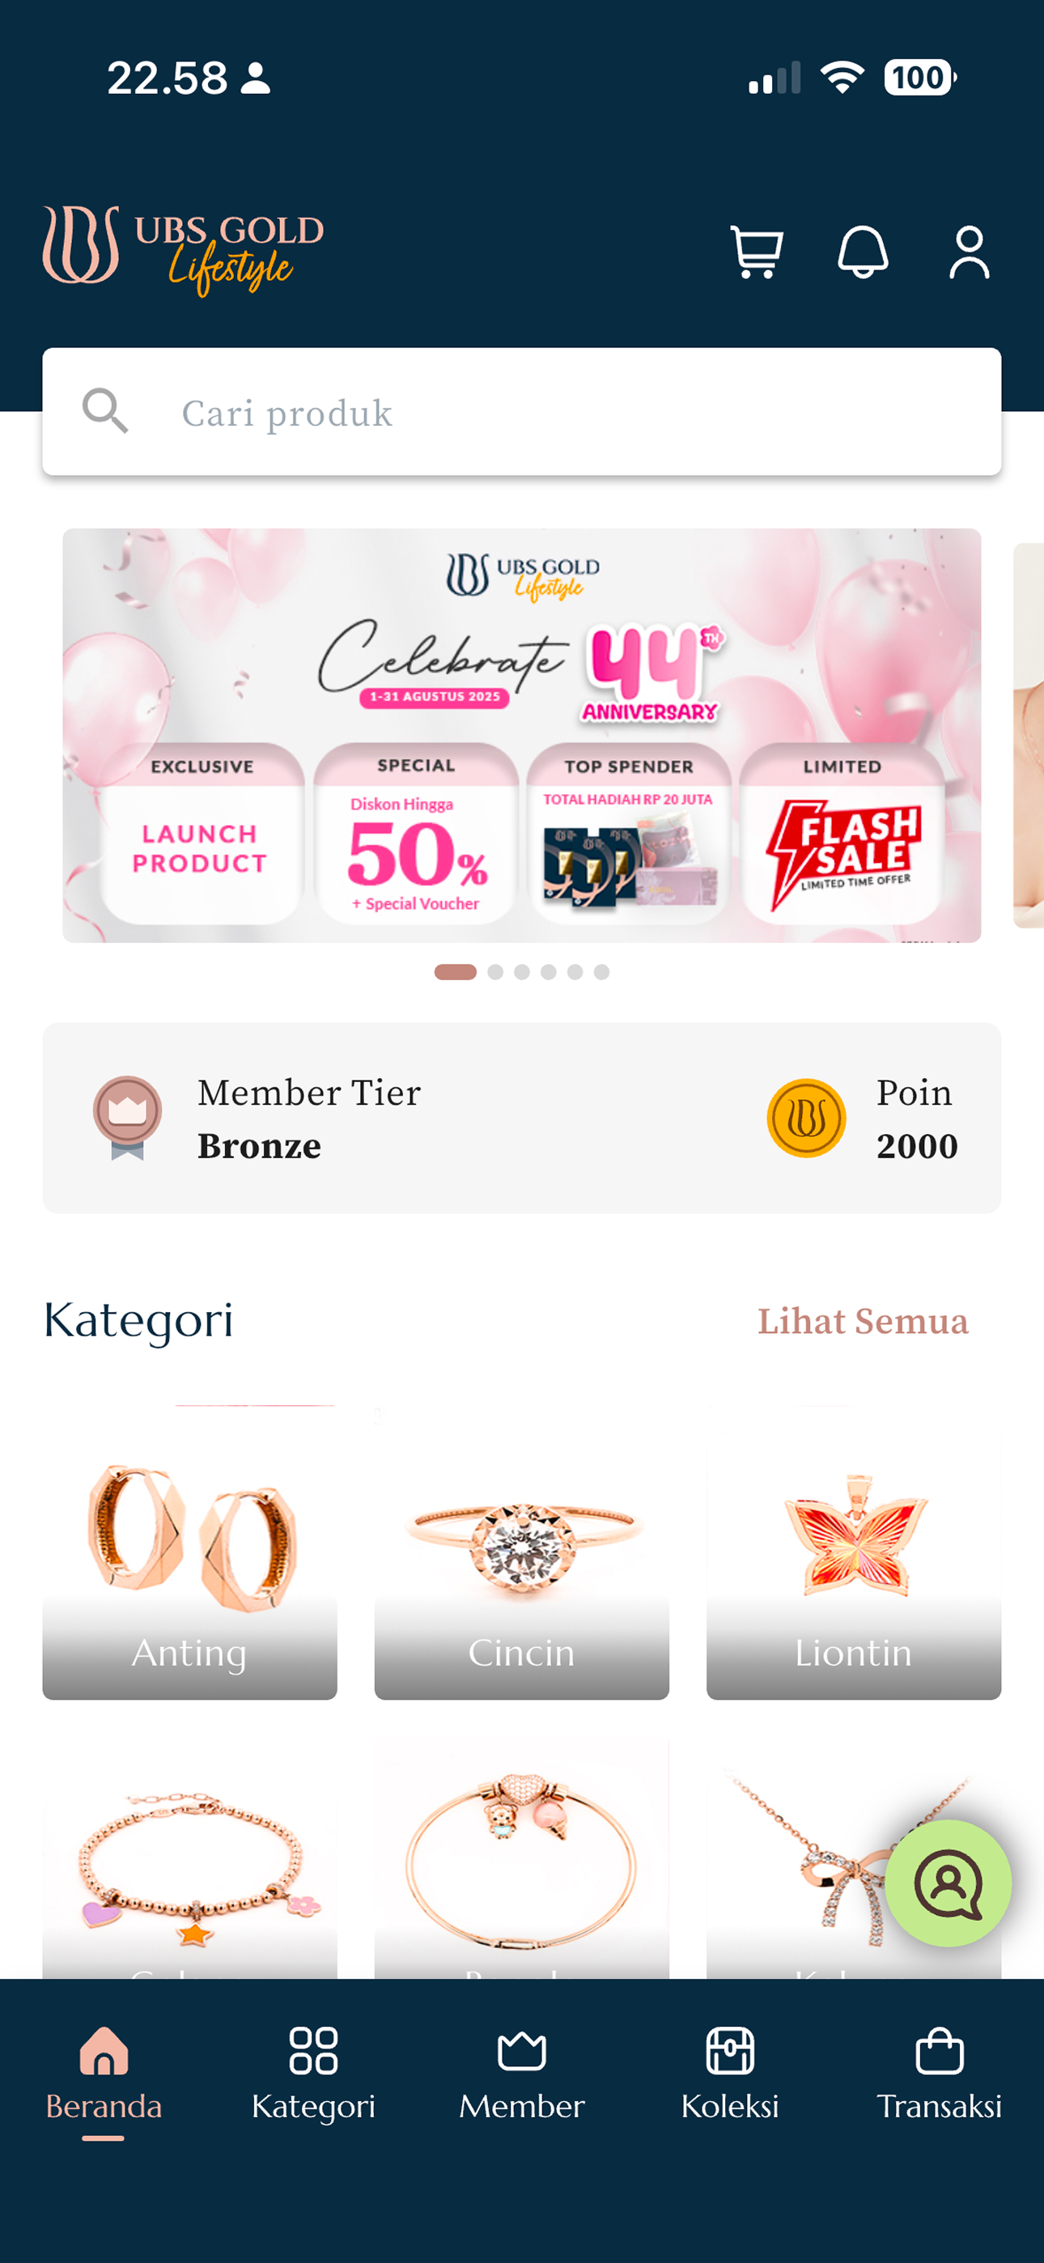Tap the gold UBS points coin icon

coord(806,1118)
